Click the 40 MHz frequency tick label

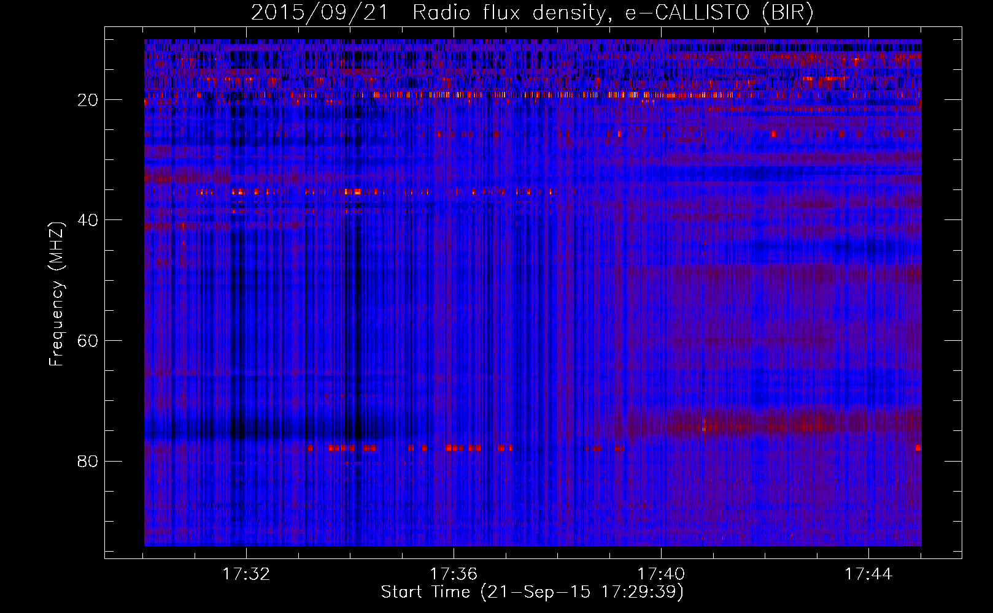pyautogui.click(x=88, y=220)
